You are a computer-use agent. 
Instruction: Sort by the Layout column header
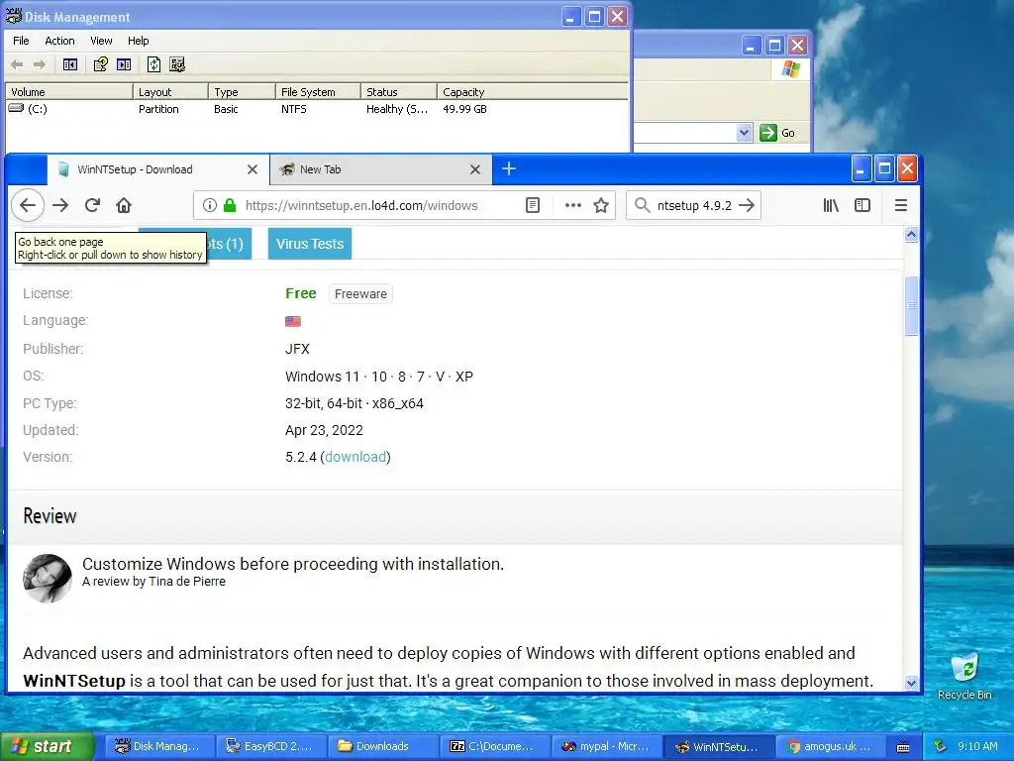(x=170, y=92)
